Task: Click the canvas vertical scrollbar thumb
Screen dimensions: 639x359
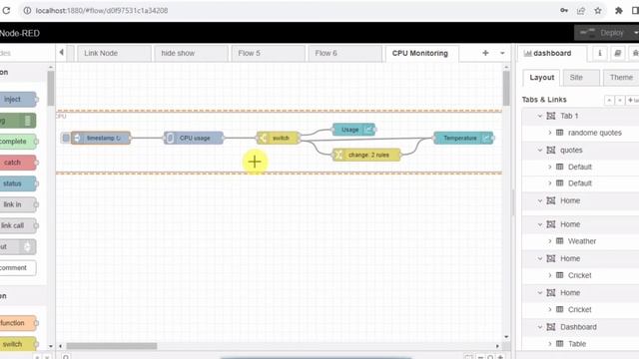Action: tap(506, 89)
